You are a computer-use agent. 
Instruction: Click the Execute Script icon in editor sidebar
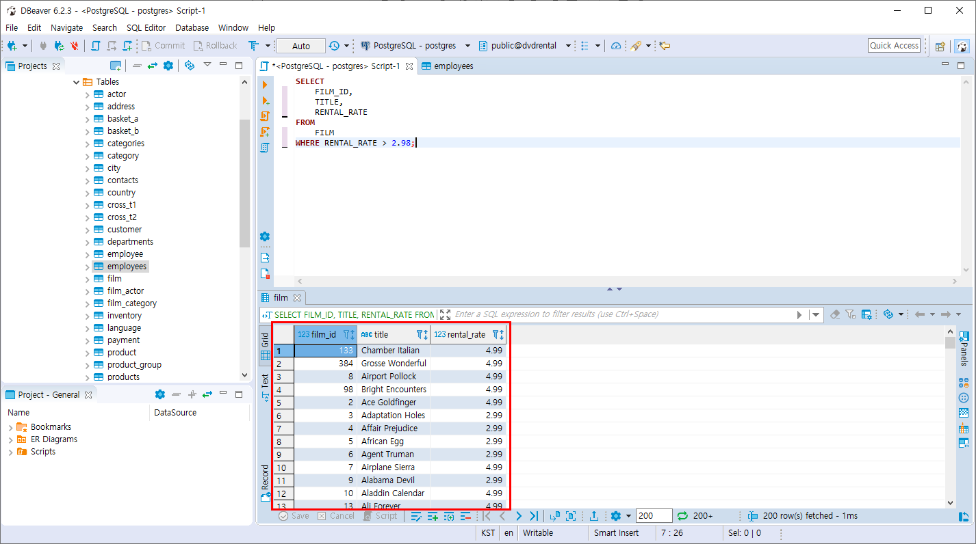click(266, 116)
